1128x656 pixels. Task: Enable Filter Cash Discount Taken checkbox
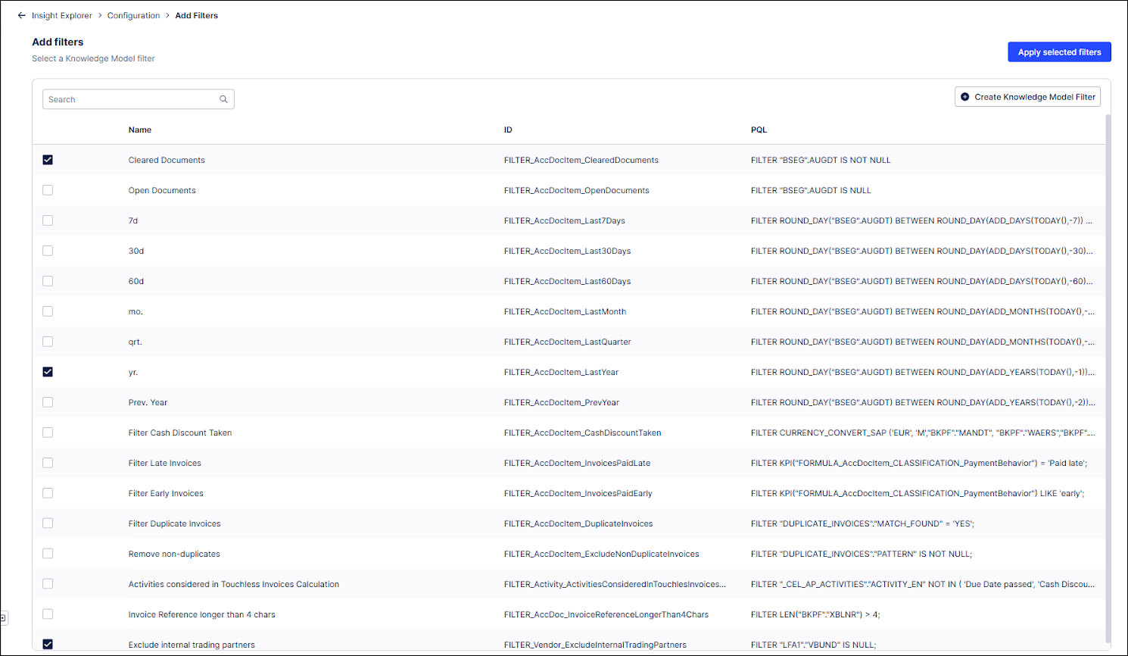(x=48, y=433)
